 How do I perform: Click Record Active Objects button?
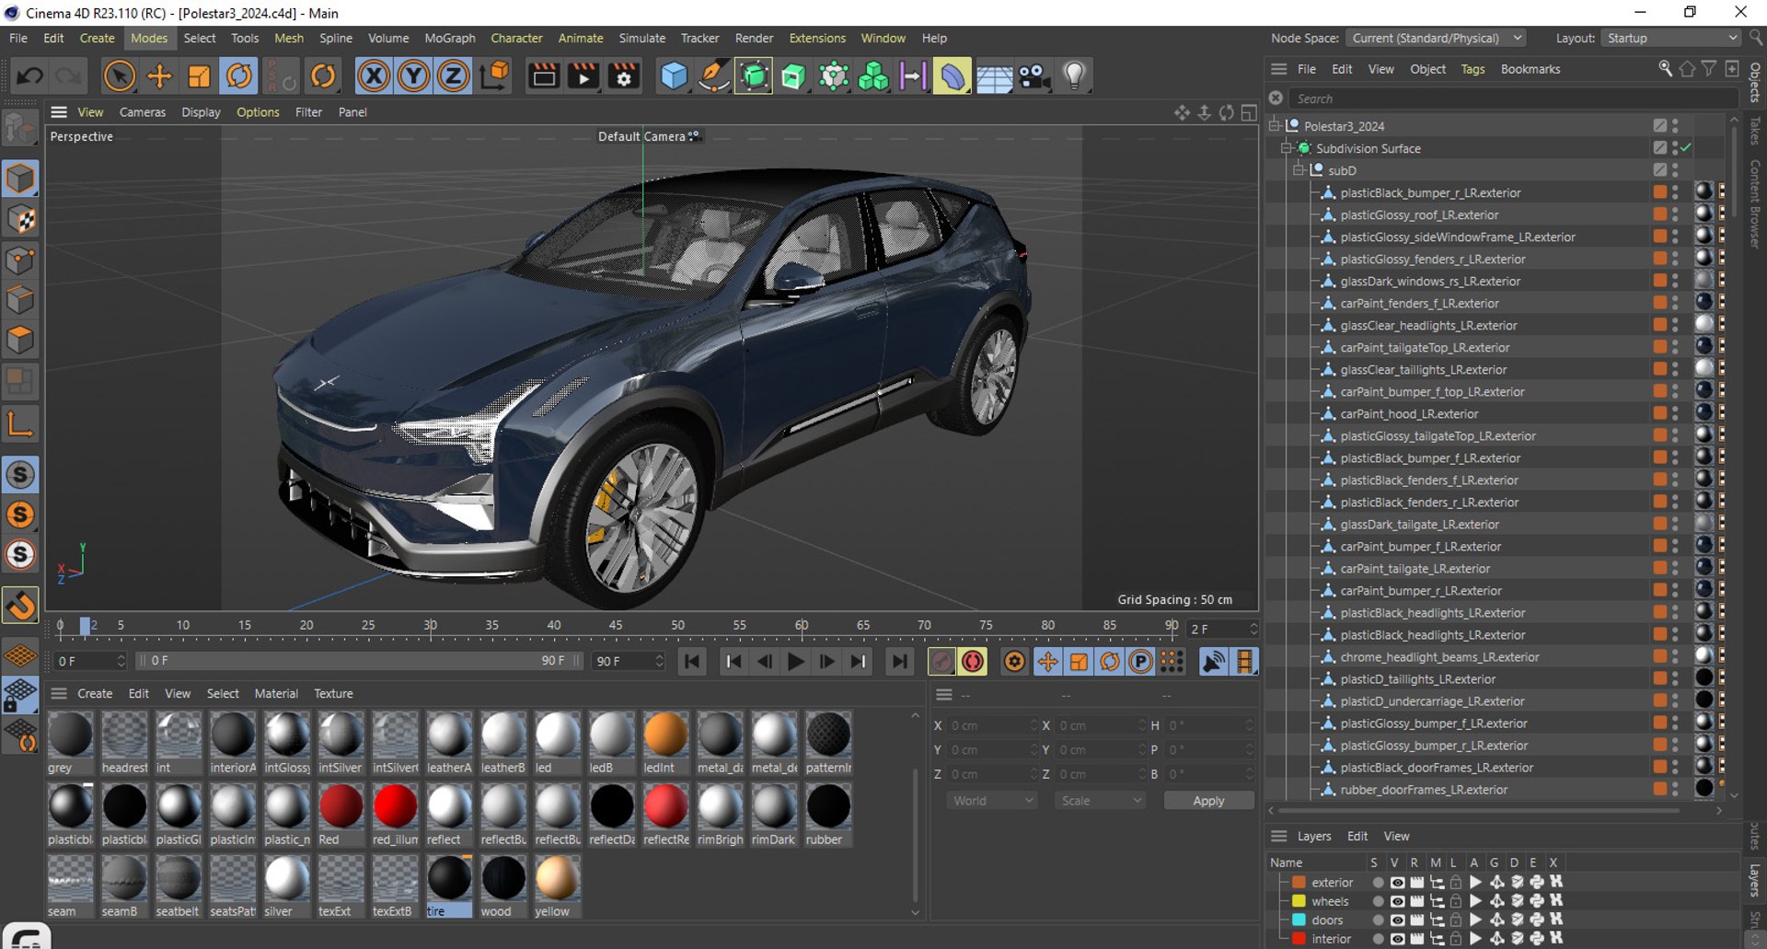tap(941, 661)
